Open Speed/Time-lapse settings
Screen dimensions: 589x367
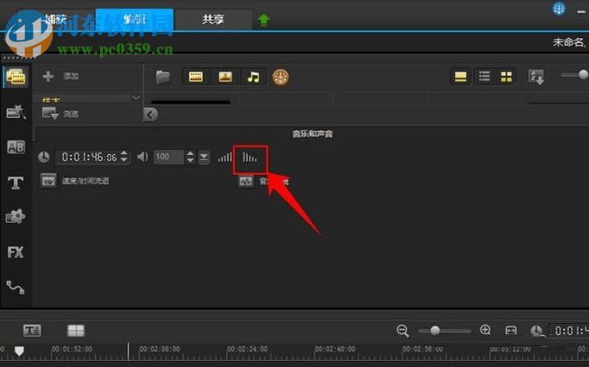[x=85, y=181]
